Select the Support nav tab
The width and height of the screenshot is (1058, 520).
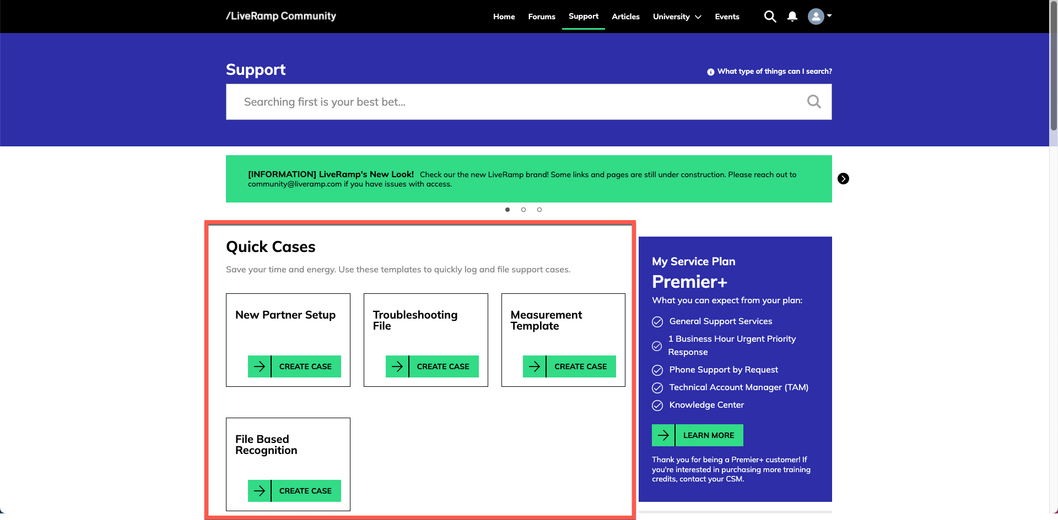pos(584,17)
